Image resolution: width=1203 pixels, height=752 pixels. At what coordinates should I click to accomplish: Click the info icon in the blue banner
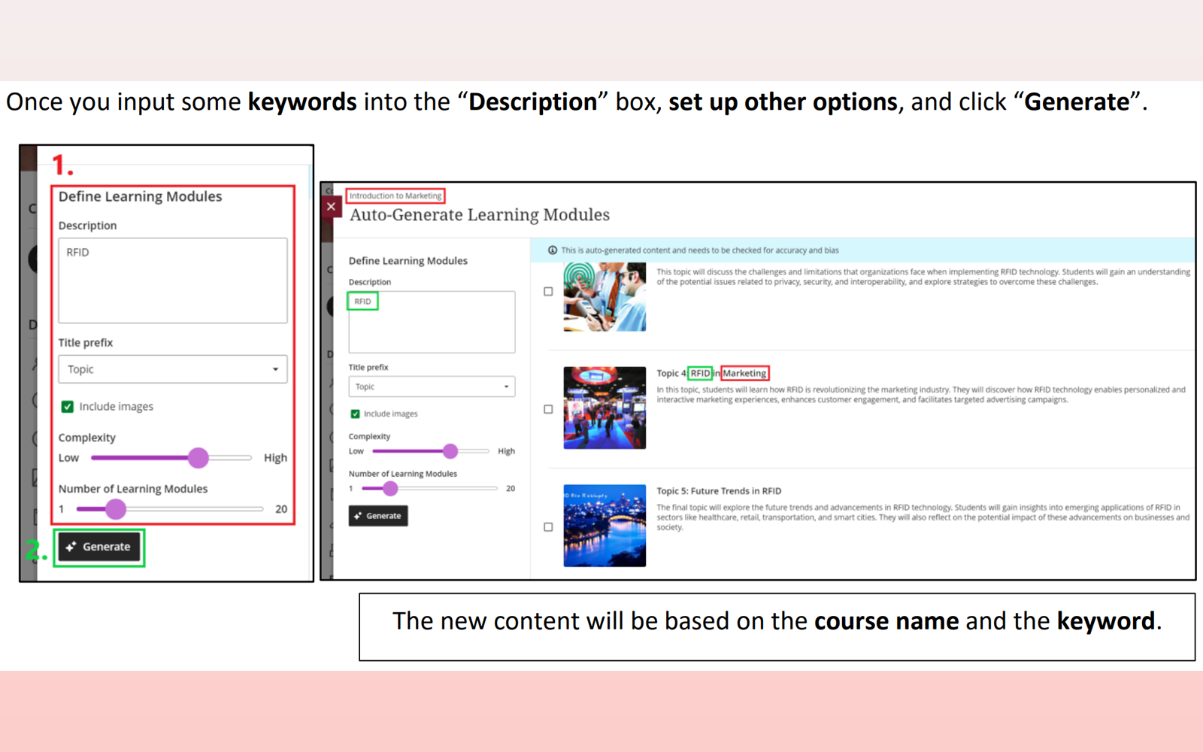click(x=554, y=250)
